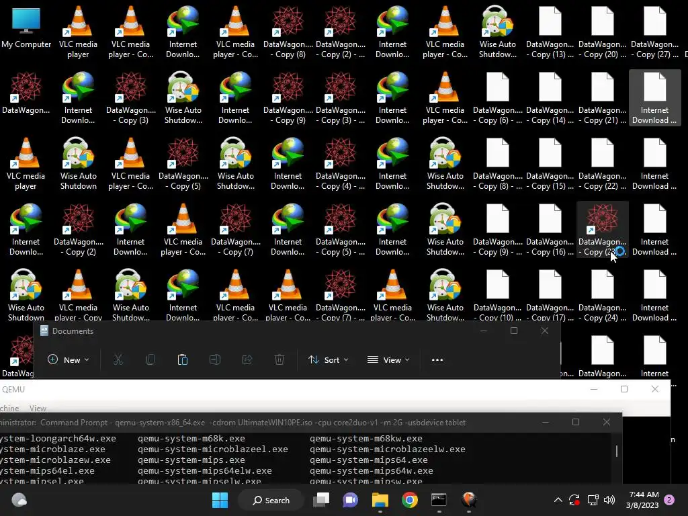Open the clock showing 7:44 AM
This screenshot has height=516, width=688.
642,500
